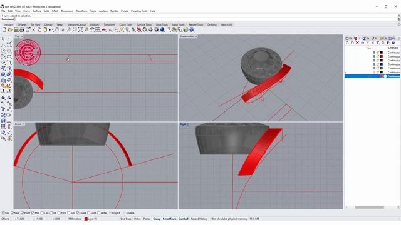Toggle Record History in the status bar
The height and width of the screenshot is (225, 401).
coord(199,219)
